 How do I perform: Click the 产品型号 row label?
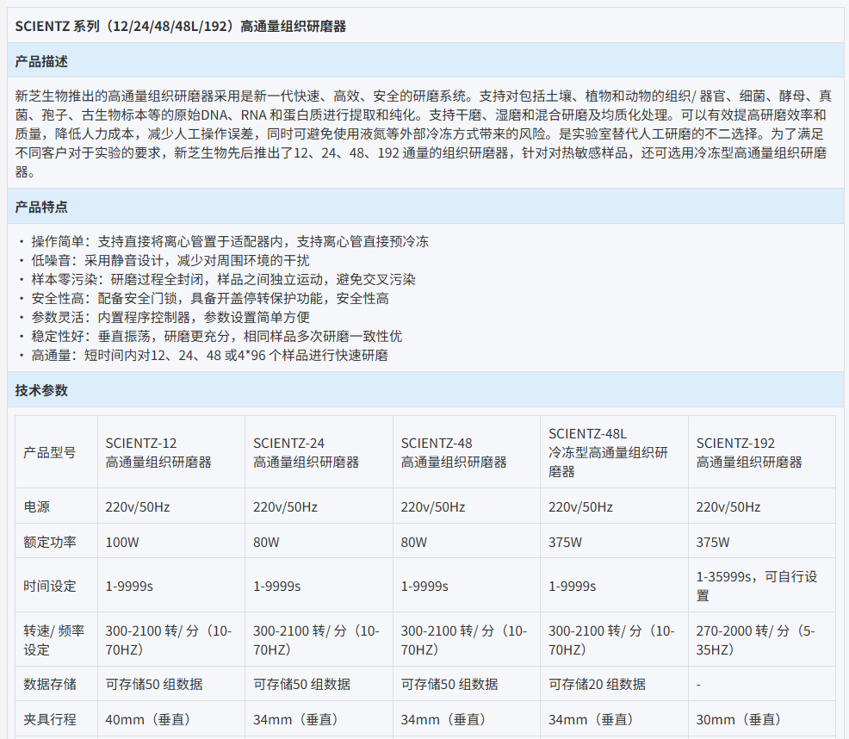tap(50, 453)
